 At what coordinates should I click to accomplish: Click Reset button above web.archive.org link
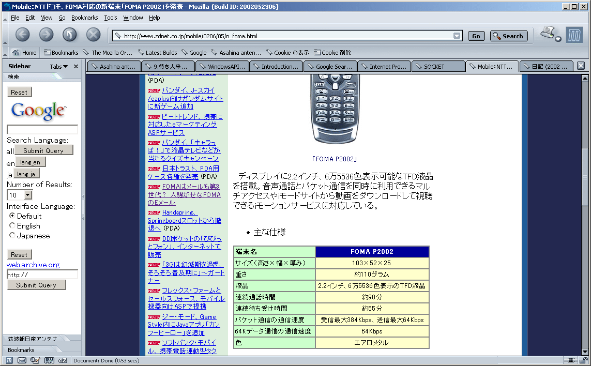(x=19, y=254)
